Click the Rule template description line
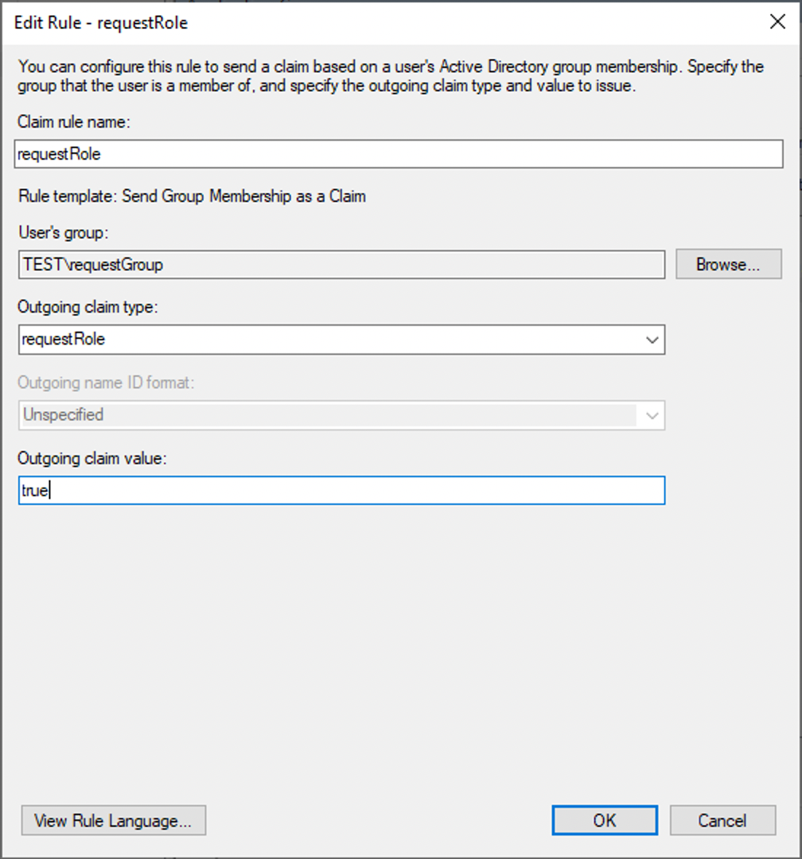The height and width of the screenshot is (859, 802). pos(192,196)
